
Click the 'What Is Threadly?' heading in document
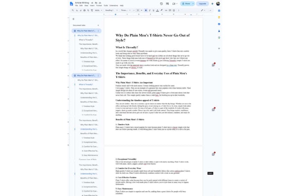[x=127, y=47]
